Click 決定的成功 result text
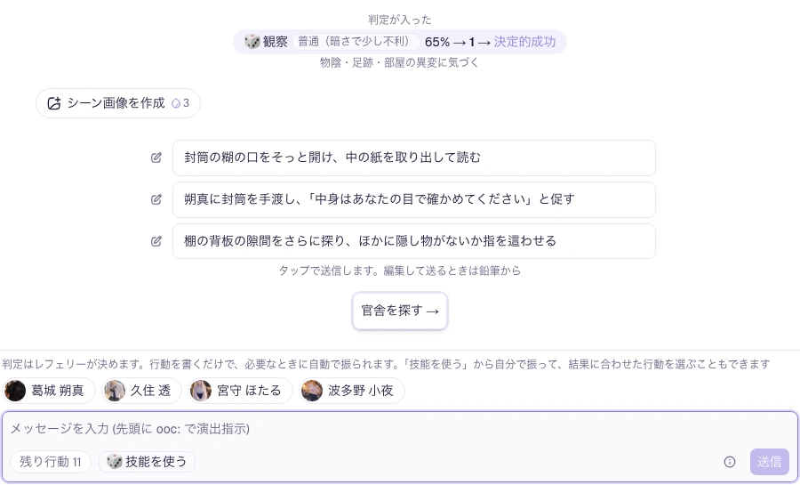800x485 pixels. pyautogui.click(x=524, y=42)
